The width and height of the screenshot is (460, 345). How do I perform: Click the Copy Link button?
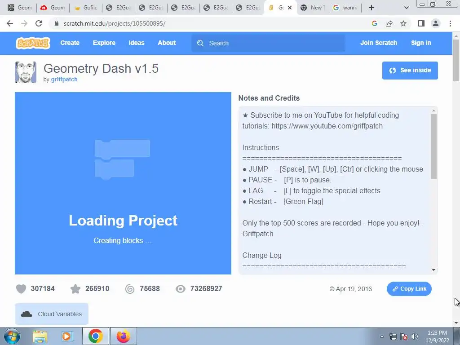409,289
